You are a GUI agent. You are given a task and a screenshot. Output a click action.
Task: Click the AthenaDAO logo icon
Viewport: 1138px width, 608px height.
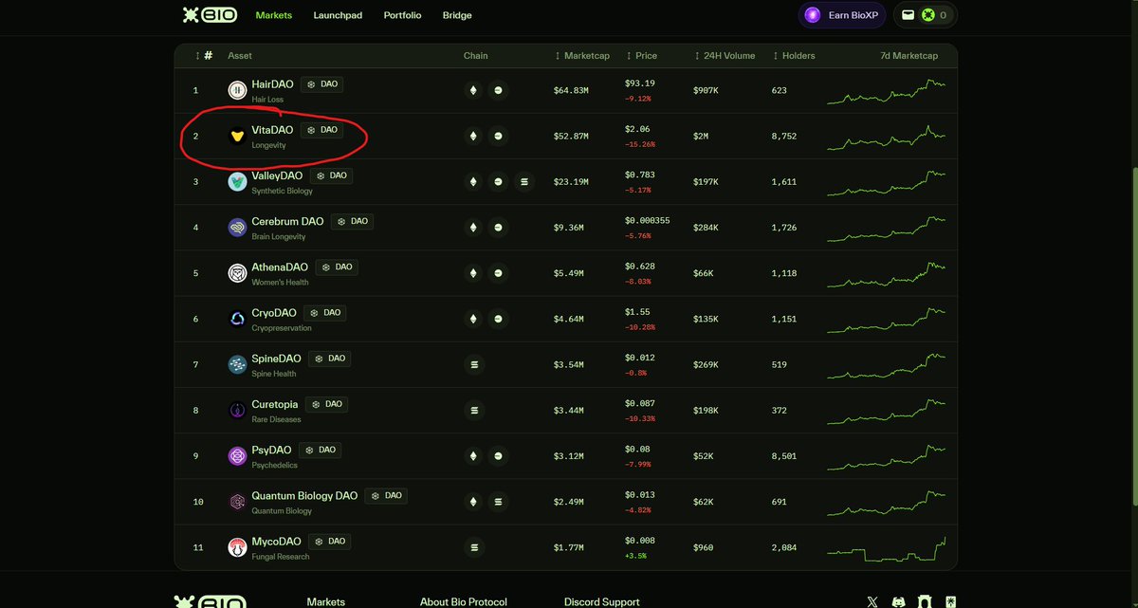[237, 273]
